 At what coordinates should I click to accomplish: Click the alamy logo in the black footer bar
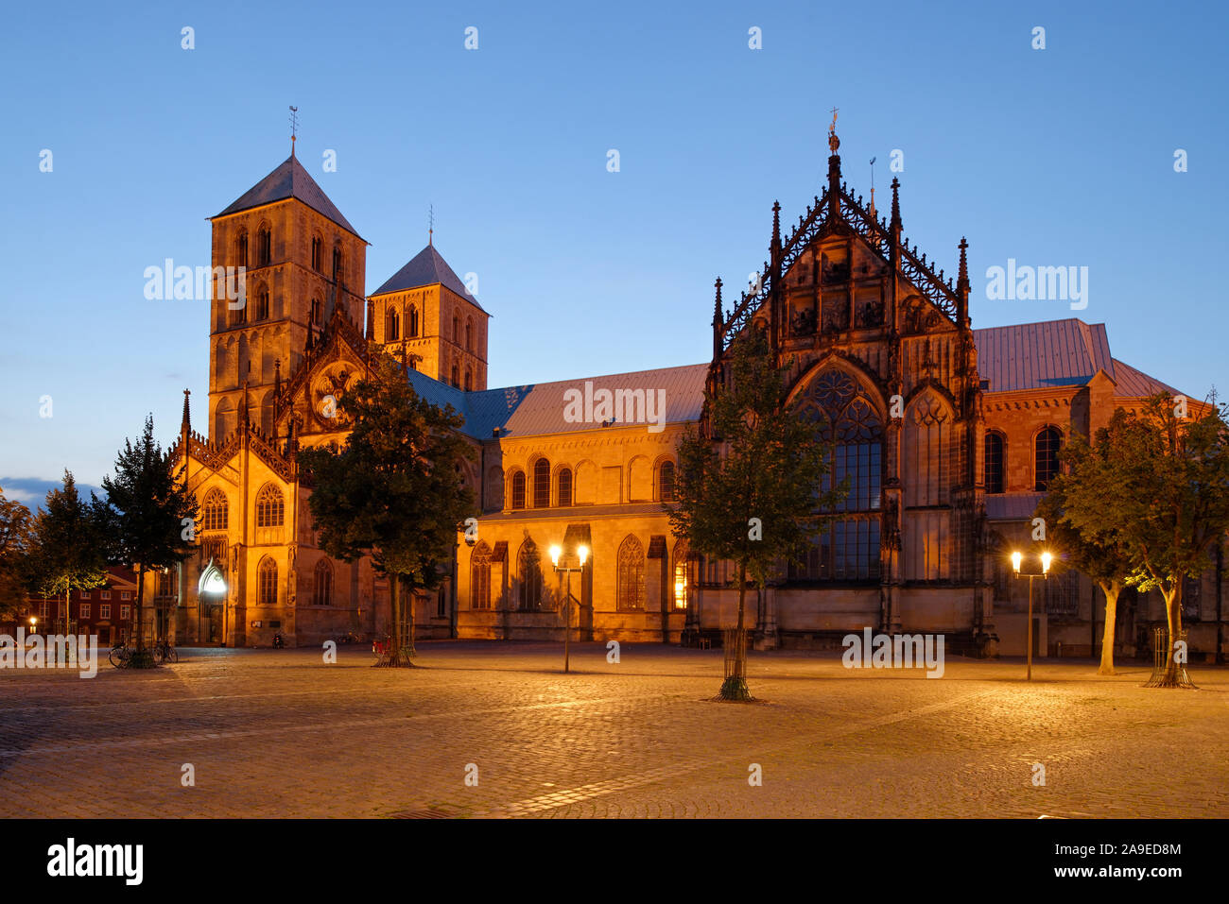[95, 861]
